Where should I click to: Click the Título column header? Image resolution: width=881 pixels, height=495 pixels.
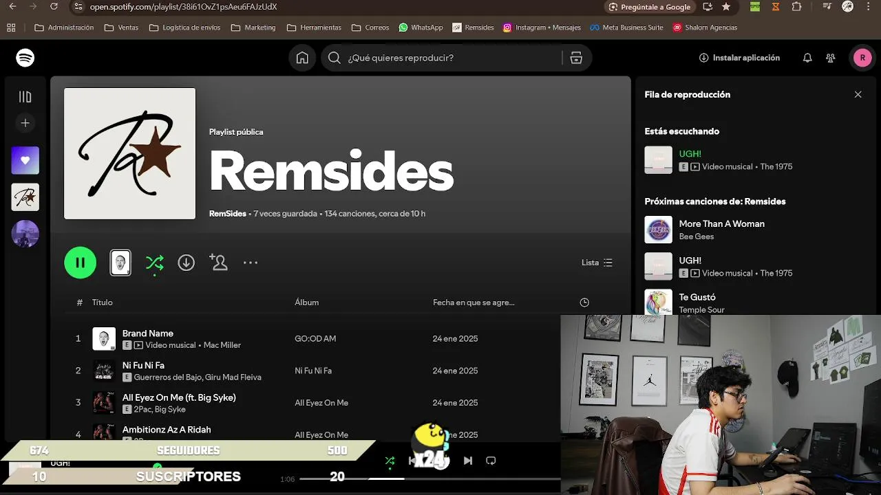[103, 302]
